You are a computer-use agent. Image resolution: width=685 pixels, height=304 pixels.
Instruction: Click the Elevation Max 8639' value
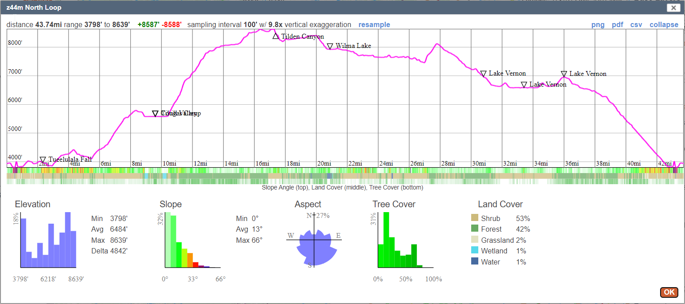(x=119, y=240)
